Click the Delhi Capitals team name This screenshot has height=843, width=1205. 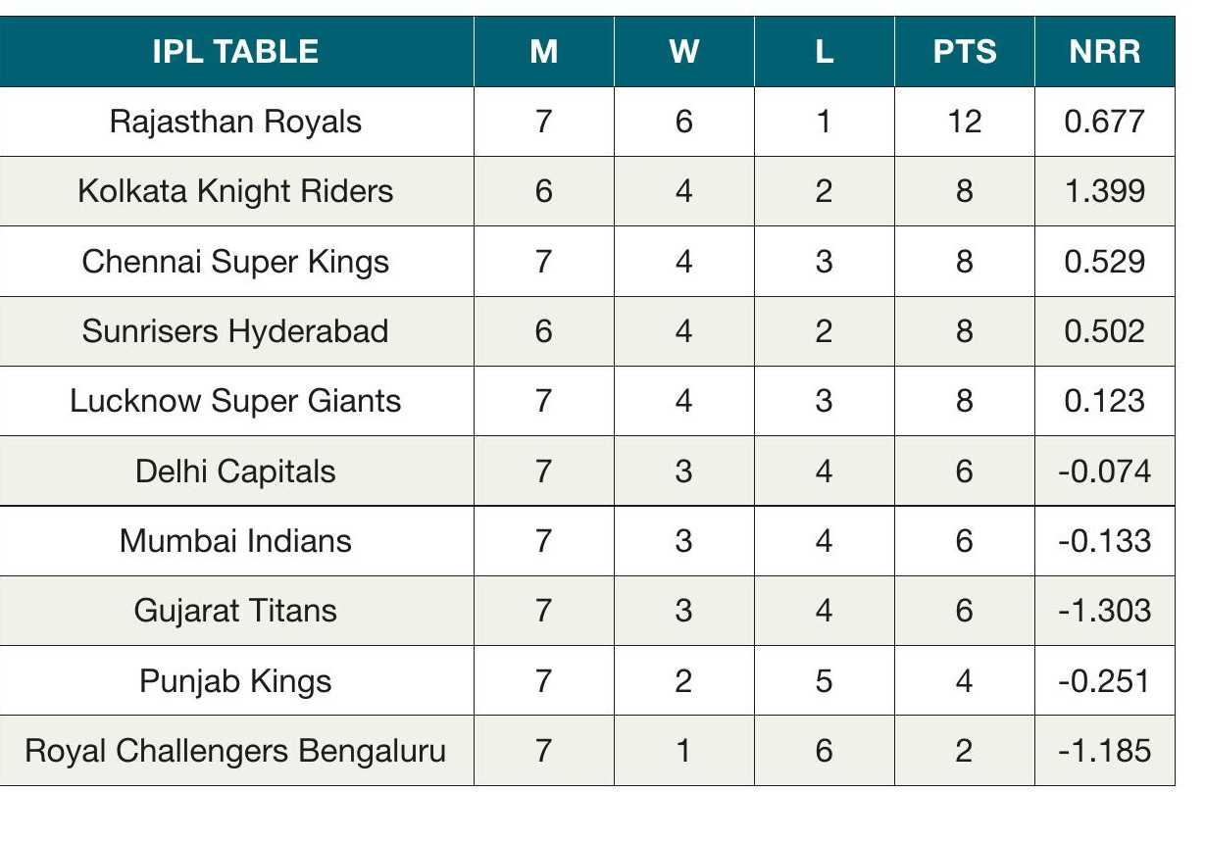point(235,471)
